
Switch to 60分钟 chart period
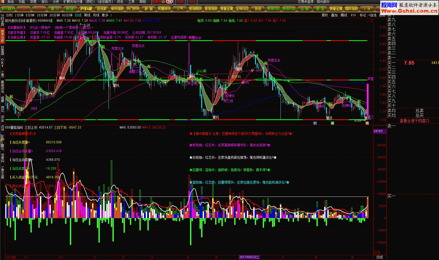pyautogui.click(x=67, y=15)
